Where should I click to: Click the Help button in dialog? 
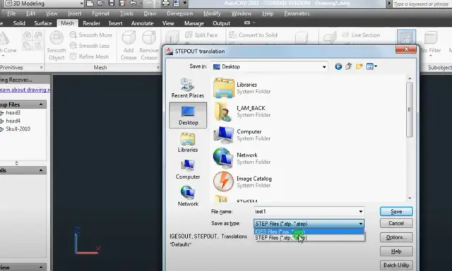click(396, 251)
